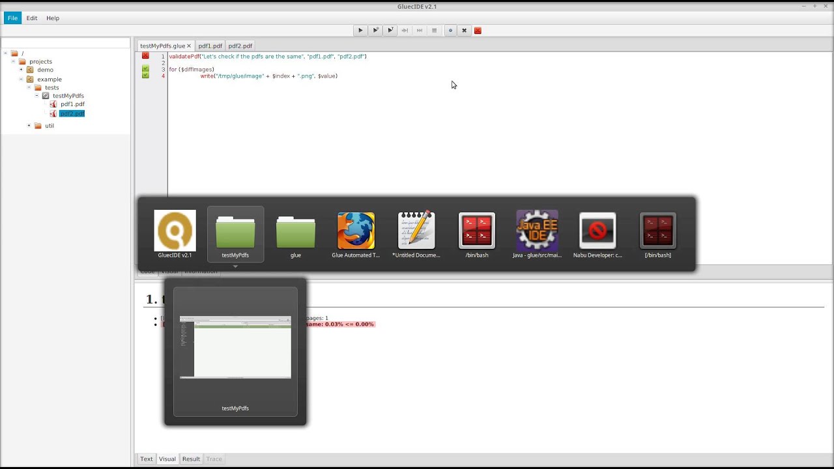834x469 pixels.
Task: Select the demo project in tree
Action: [x=45, y=70]
